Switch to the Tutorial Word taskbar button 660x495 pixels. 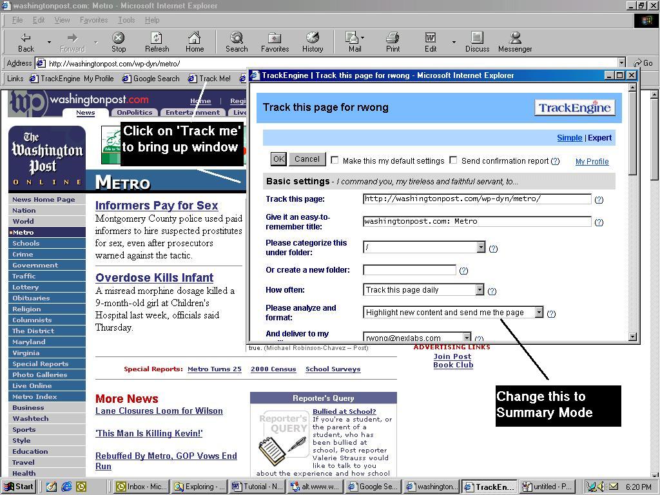[x=258, y=487]
